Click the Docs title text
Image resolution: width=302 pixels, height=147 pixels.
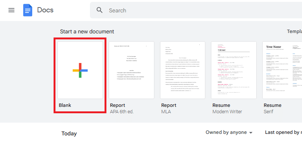tap(45, 10)
